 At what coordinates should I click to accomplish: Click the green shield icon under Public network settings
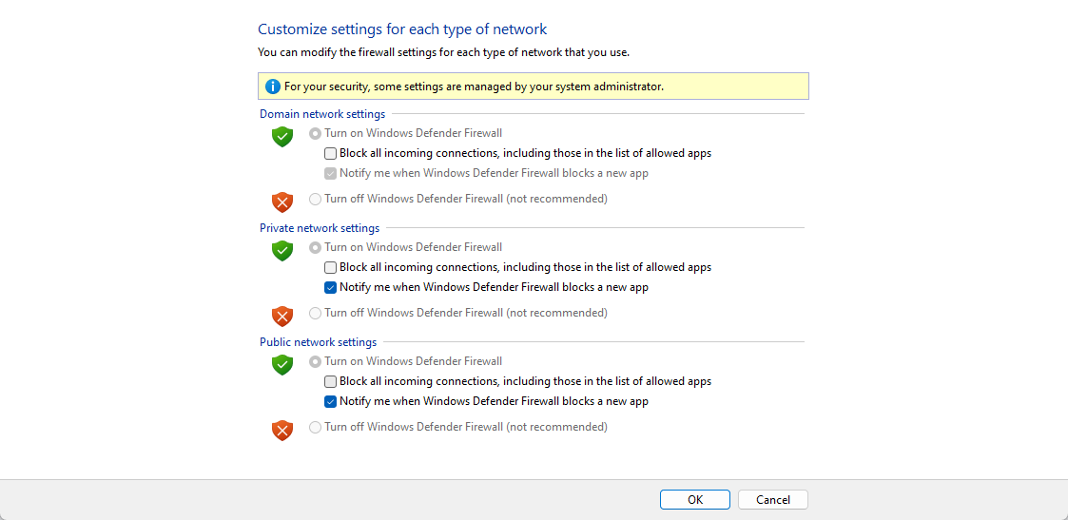pyautogui.click(x=282, y=364)
